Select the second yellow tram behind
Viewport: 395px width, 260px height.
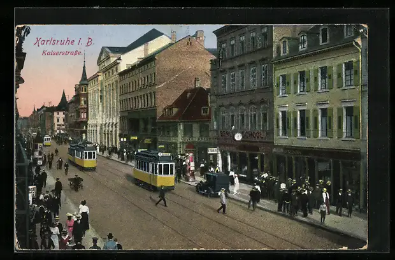coord(82,155)
